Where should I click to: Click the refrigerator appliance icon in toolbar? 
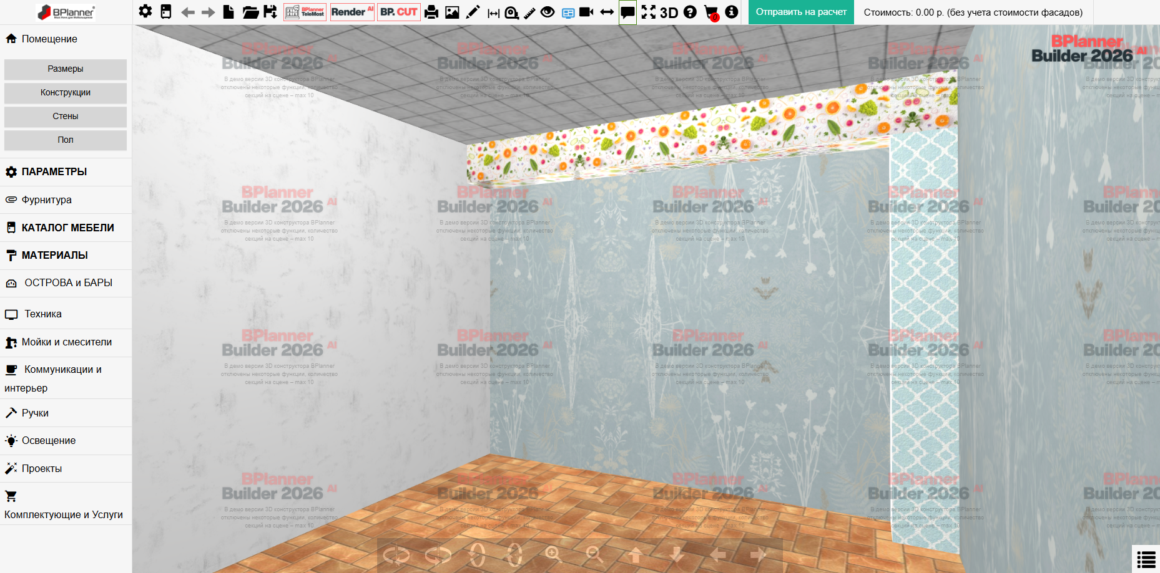[166, 12]
